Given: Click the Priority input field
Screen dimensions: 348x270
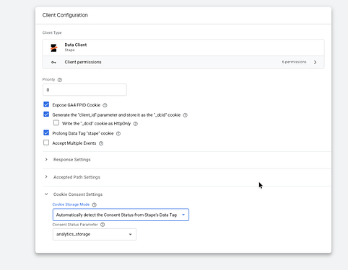Looking at the screenshot, I should pos(84,90).
